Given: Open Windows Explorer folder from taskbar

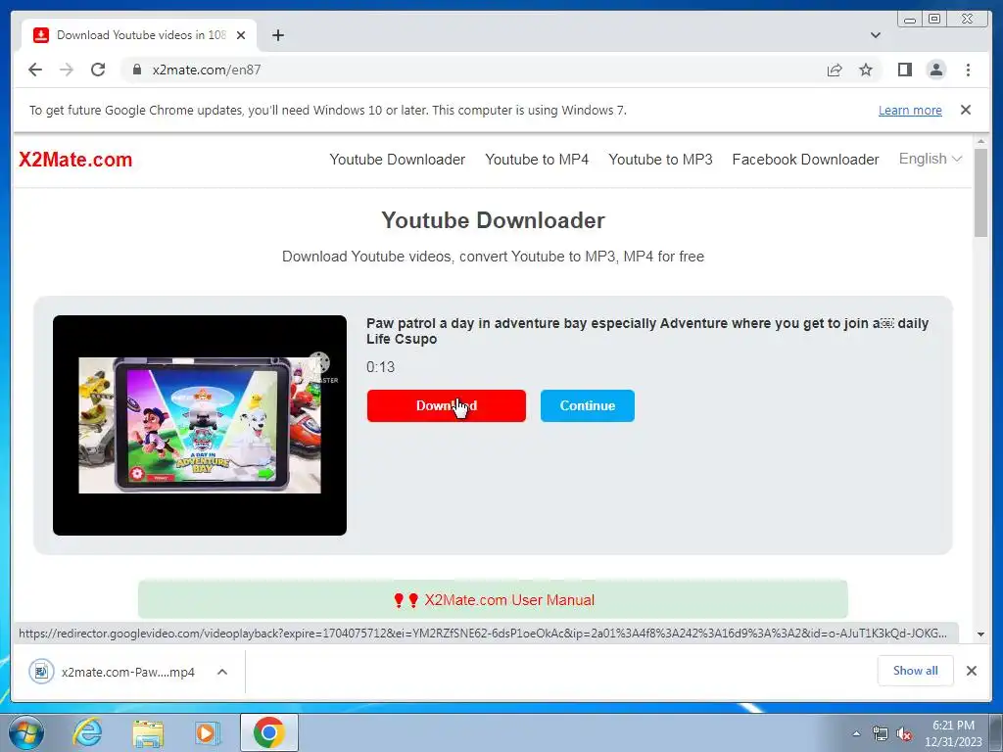Looking at the screenshot, I should [148, 732].
